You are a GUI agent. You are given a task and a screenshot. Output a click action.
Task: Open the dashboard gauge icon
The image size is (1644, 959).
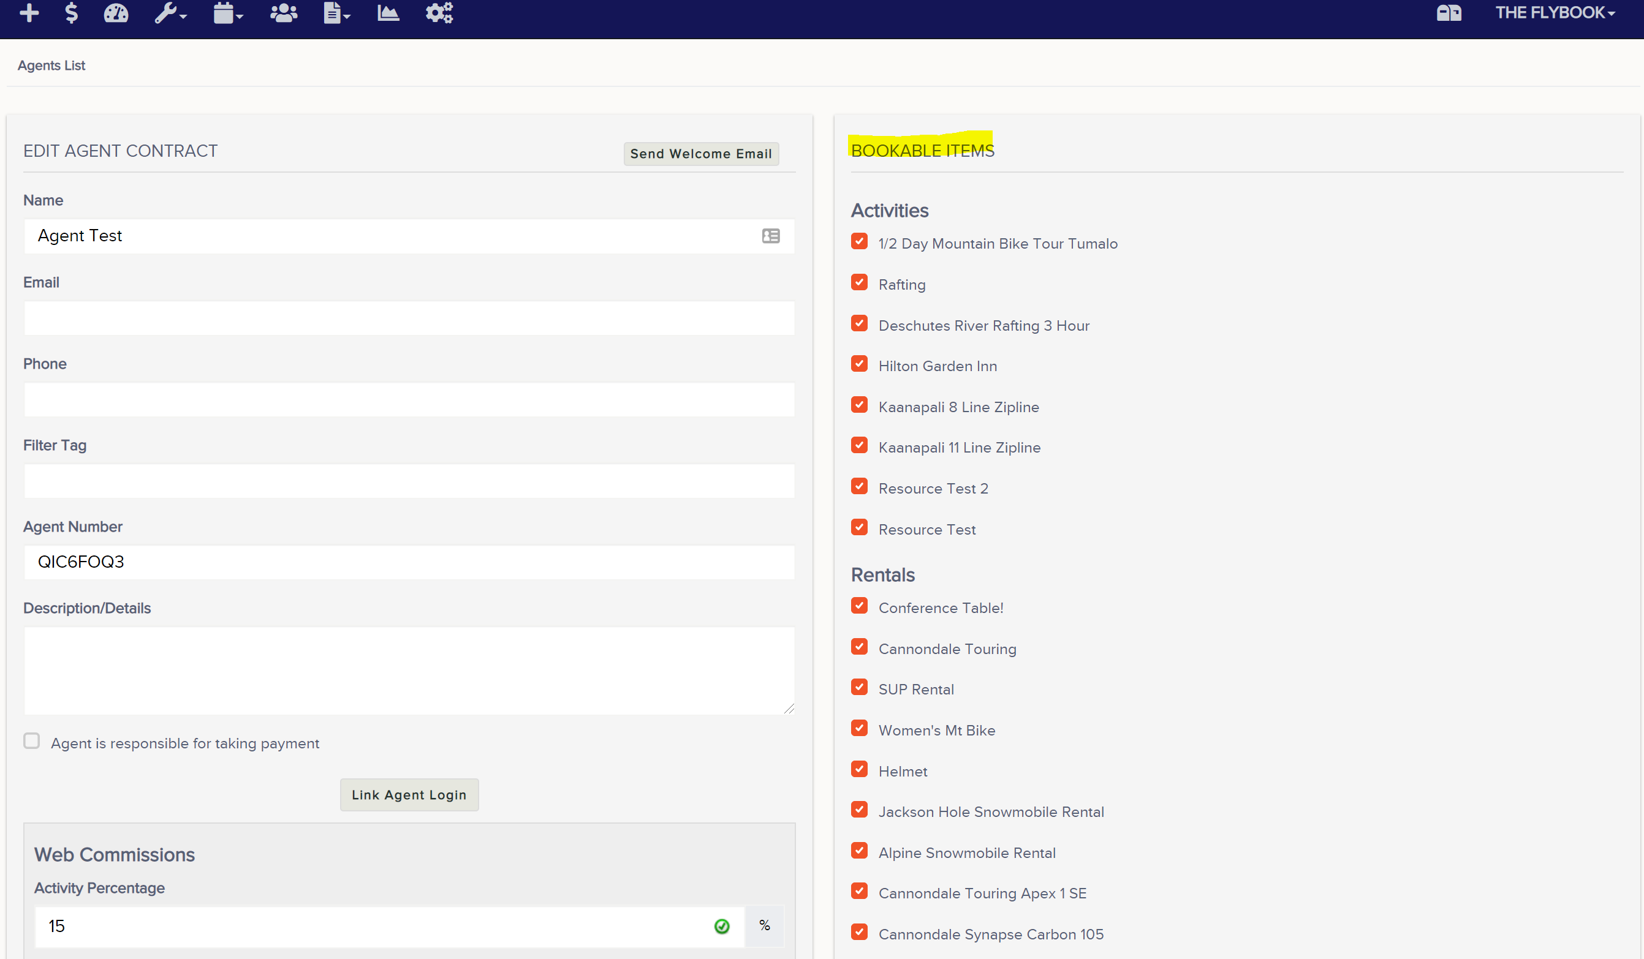point(116,12)
